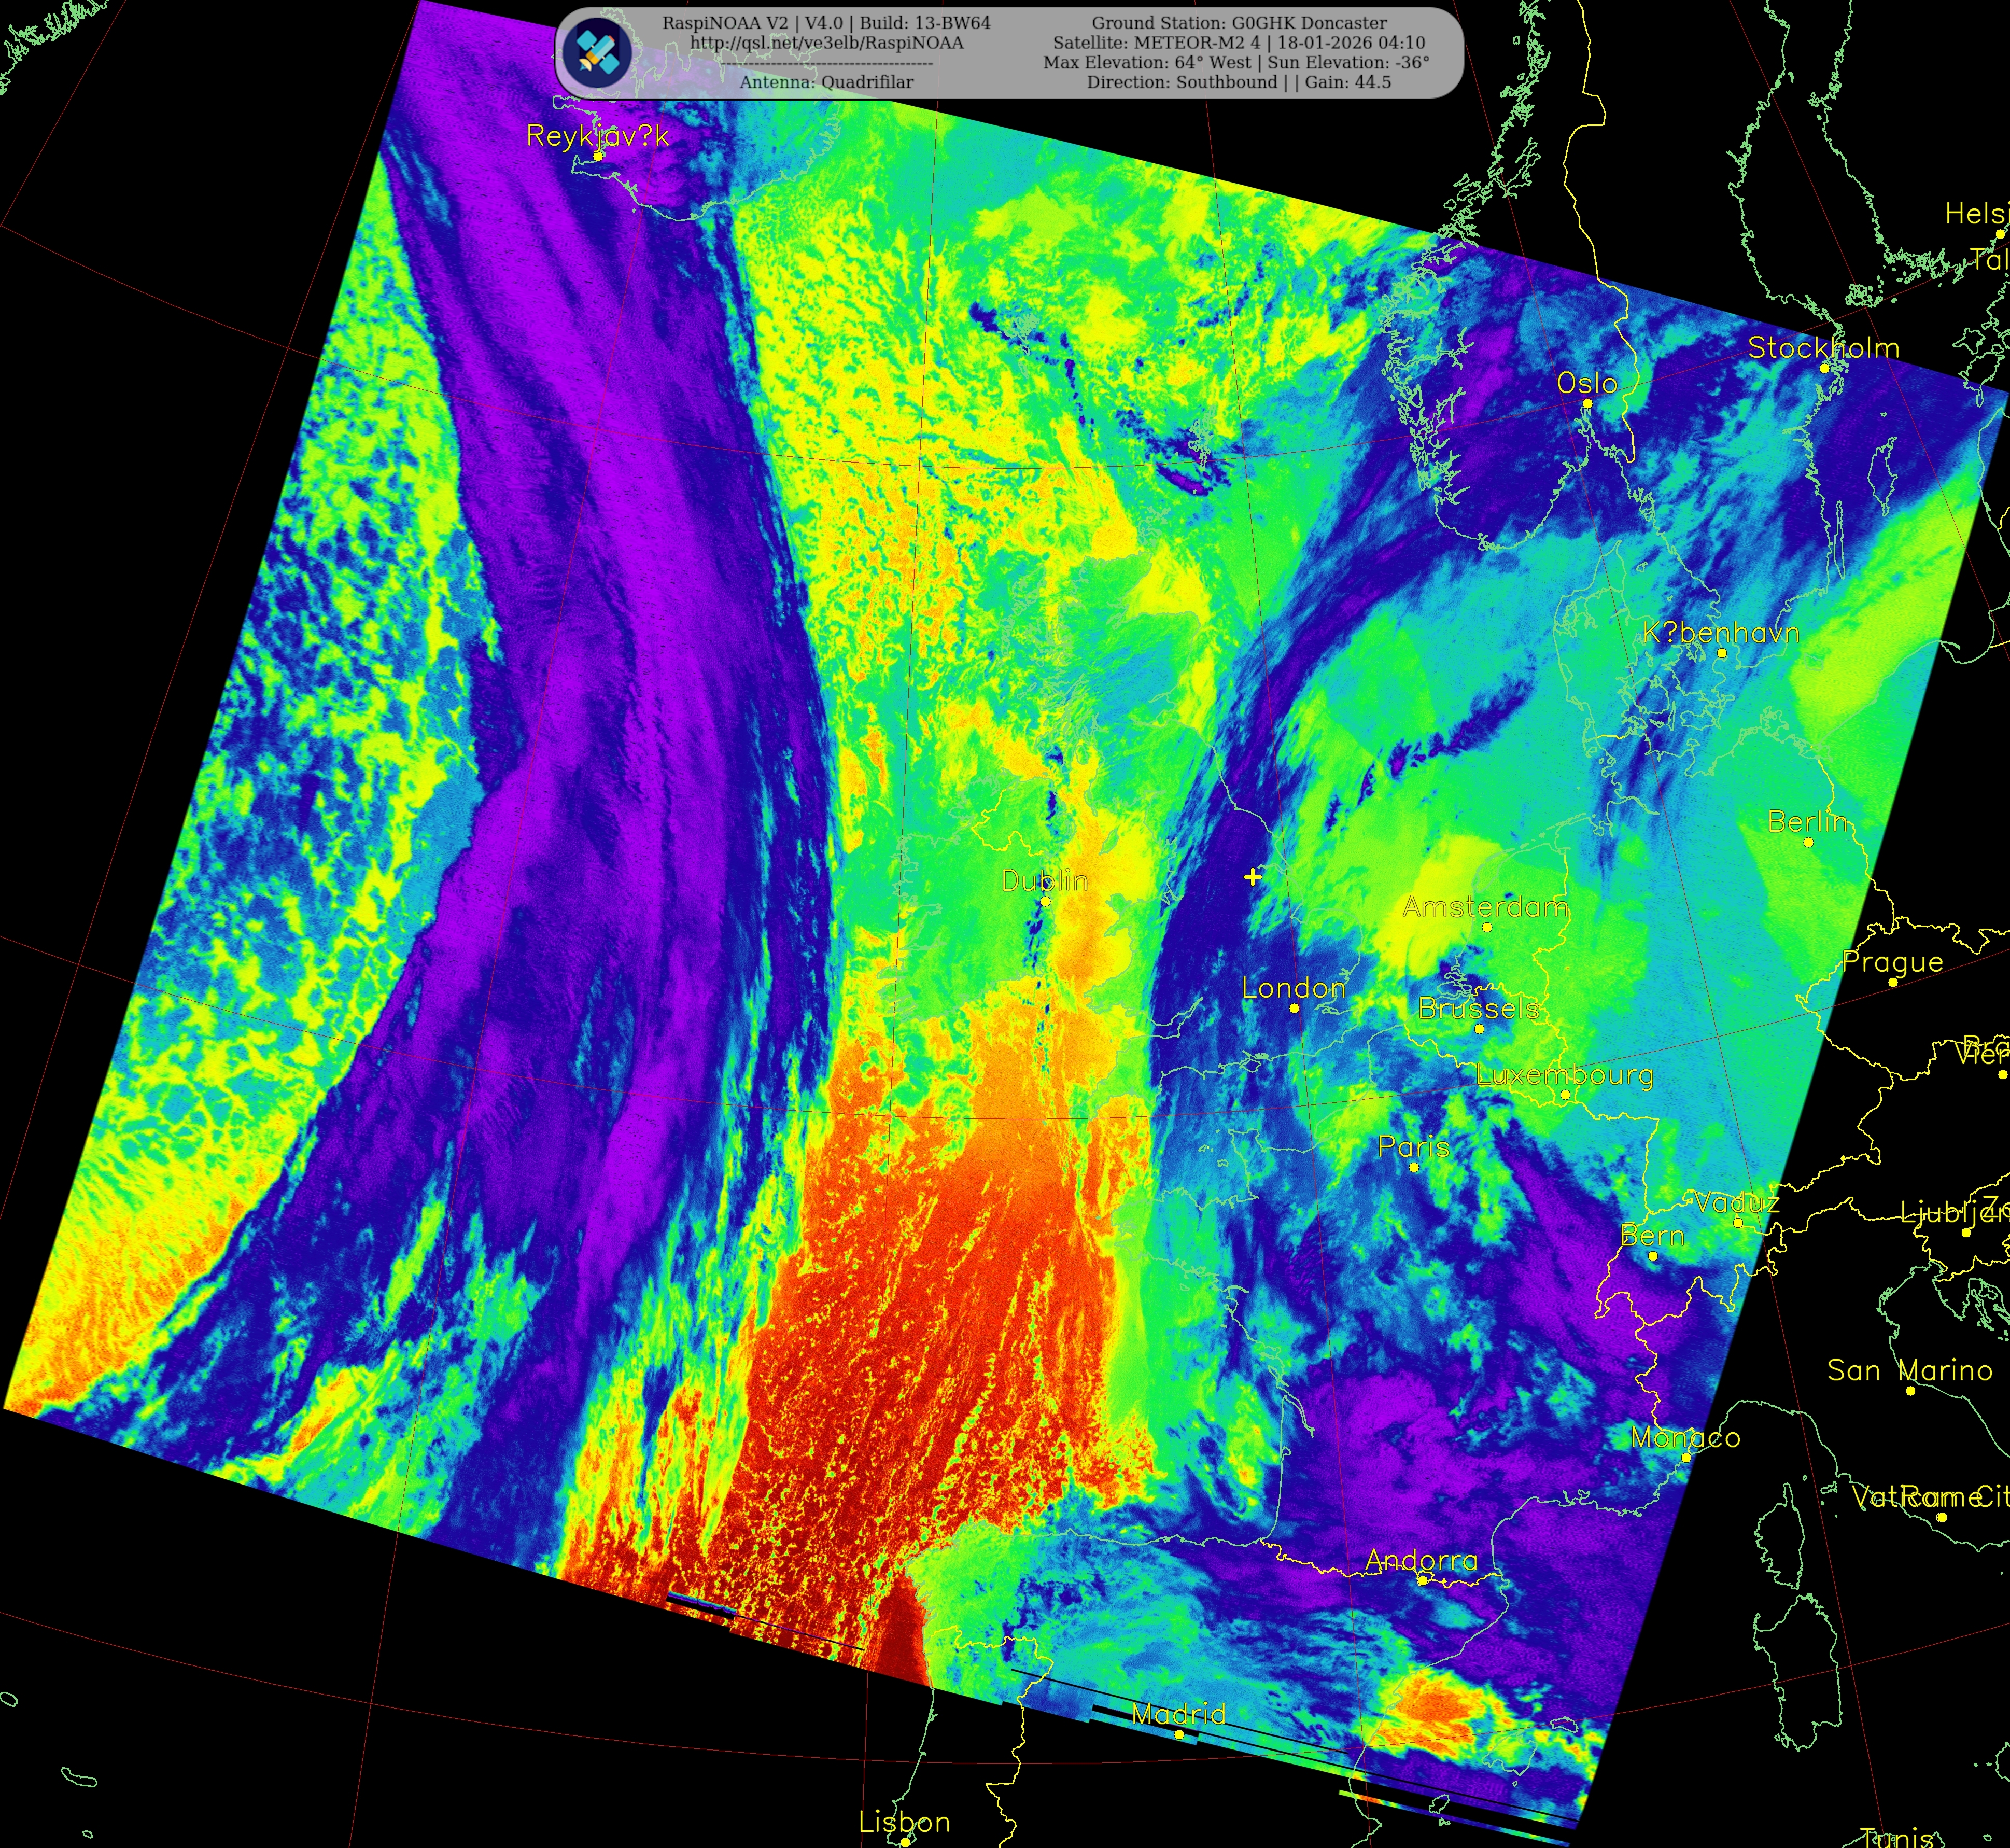Click the Stockholm city marker dot
The width and height of the screenshot is (2010, 1848).
tap(1824, 368)
